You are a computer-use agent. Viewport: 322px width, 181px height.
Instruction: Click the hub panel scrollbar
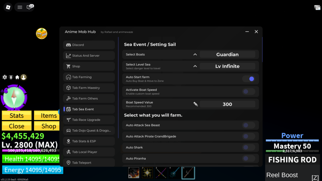[262, 50]
